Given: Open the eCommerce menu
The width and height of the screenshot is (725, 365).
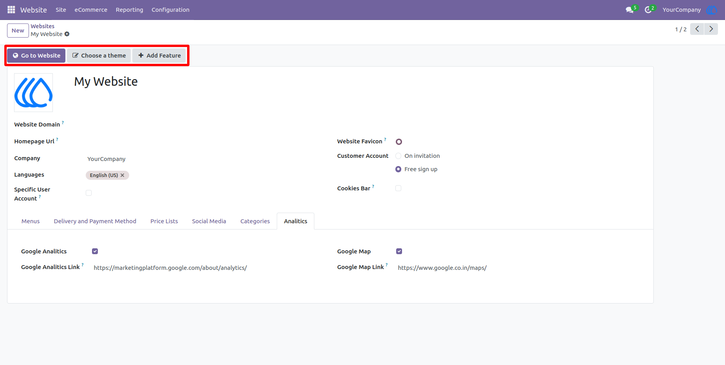Looking at the screenshot, I should [91, 10].
